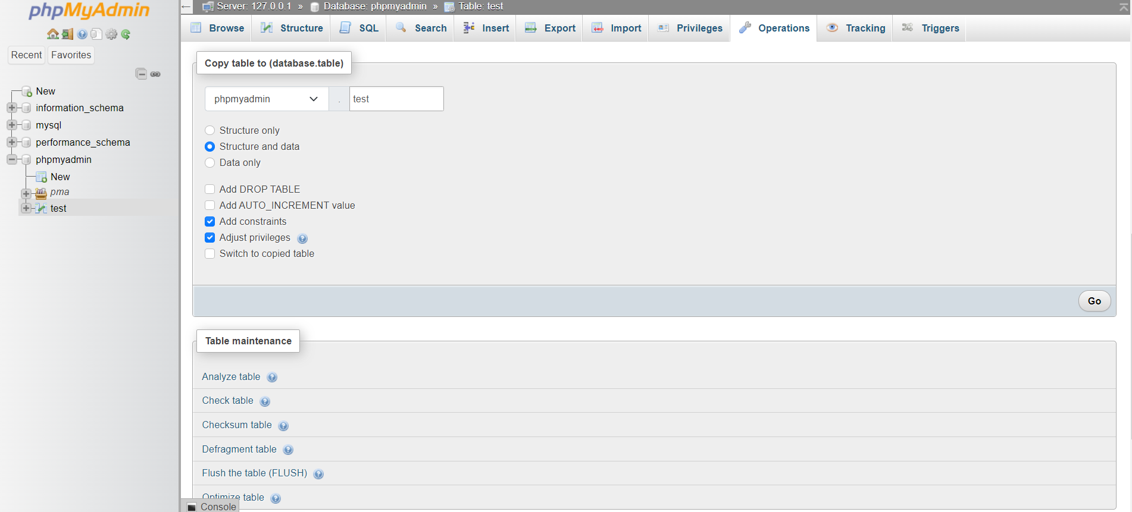
Task: Enable the Add DROP TABLE checkbox
Action: (x=209, y=189)
